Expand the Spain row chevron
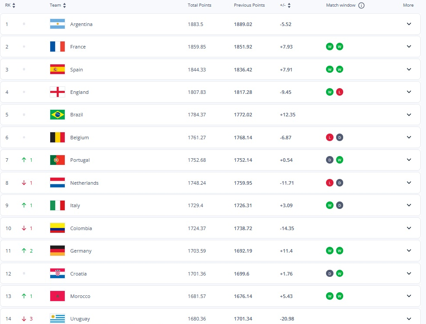This screenshot has width=426, height=324. (x=409, y=69)
